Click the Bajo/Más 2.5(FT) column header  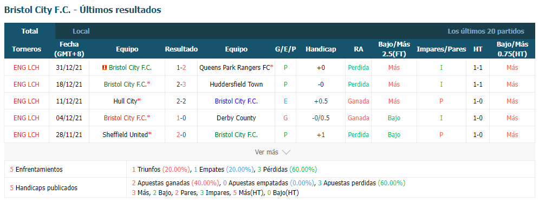click(x=394, y=49)
